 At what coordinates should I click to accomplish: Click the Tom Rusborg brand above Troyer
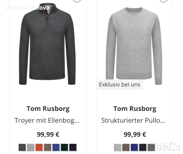pos(48,109)
